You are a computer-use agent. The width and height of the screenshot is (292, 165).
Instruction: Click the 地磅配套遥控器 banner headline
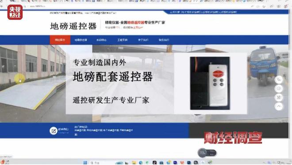113,77
